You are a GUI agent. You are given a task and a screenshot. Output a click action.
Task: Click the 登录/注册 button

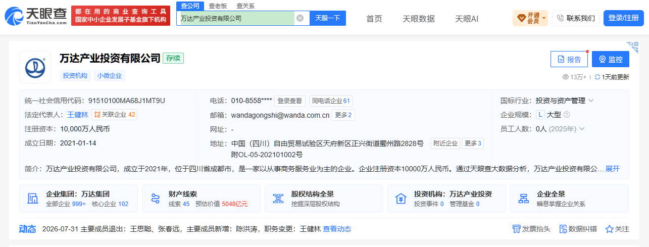pyautogui.click(x=624, y=18)
